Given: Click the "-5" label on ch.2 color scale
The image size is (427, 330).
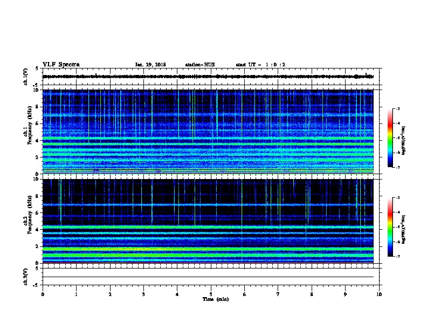Looking at the screenshot, I should pyautogui.click(x=397, y=227).
